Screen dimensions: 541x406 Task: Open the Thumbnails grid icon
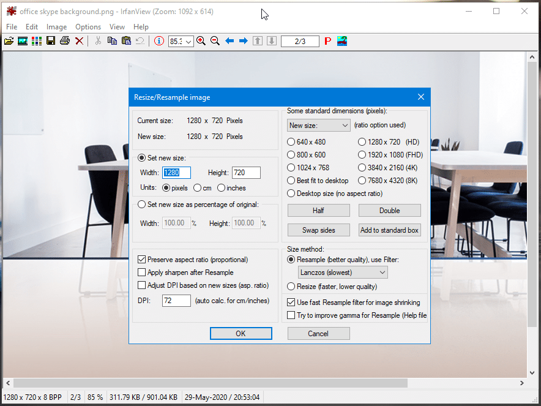[37, 41]
